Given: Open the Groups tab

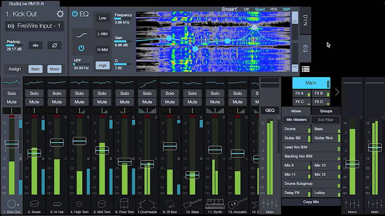Looking at the screenshot, I should (326, 111).
